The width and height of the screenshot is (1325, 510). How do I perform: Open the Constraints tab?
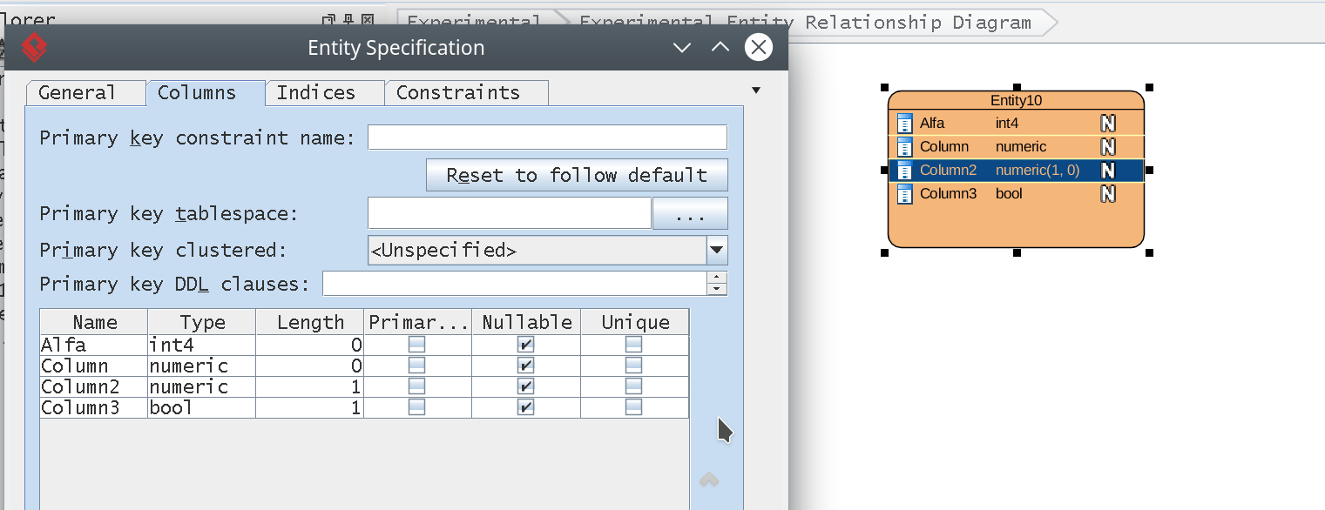pyautogui.click(x=466, y=91)
